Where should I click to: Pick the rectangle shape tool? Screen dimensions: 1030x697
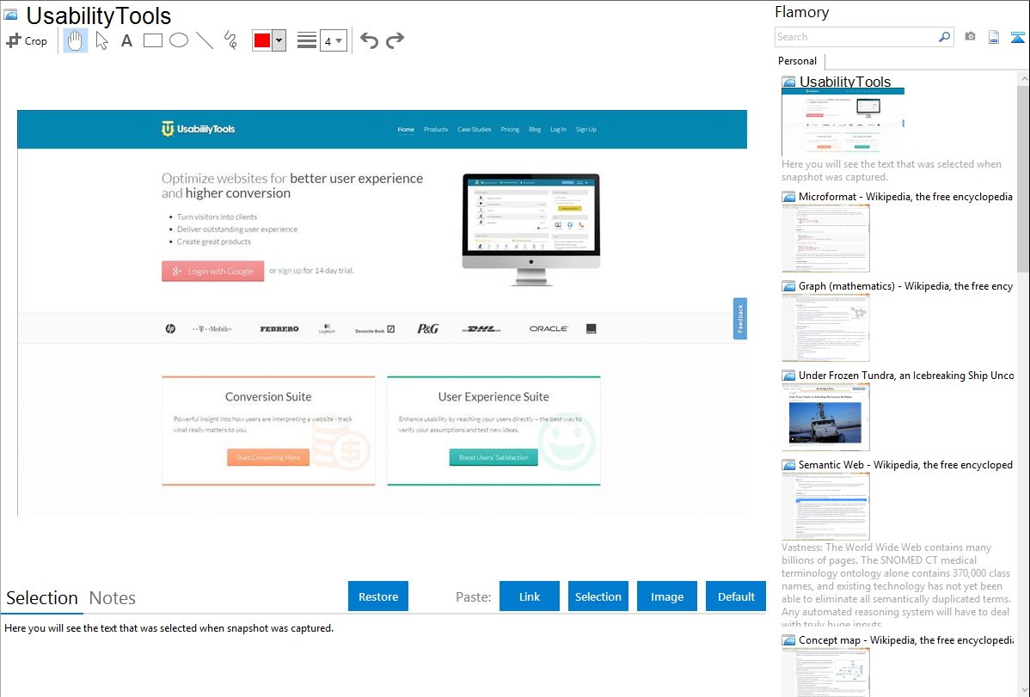(152, 40)
